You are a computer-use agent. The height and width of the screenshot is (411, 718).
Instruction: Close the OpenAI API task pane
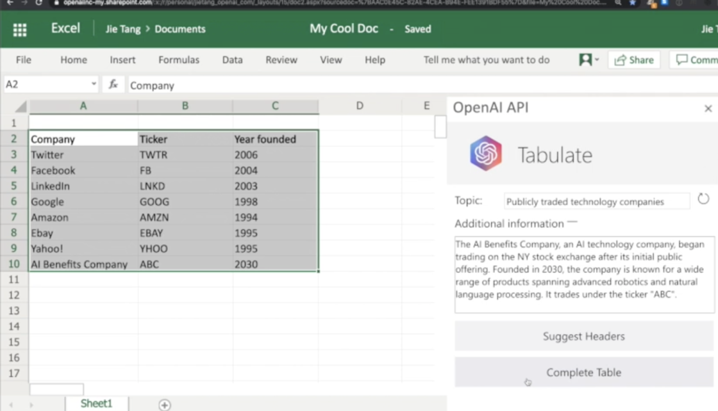point(707,108)
